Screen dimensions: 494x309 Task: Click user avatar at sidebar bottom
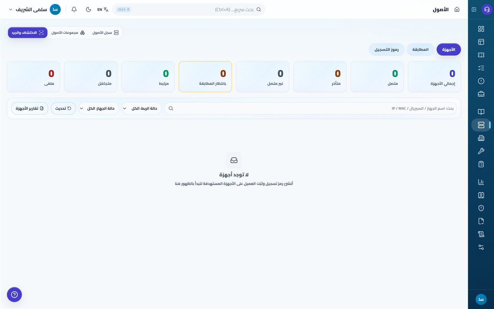coord(481,299)
